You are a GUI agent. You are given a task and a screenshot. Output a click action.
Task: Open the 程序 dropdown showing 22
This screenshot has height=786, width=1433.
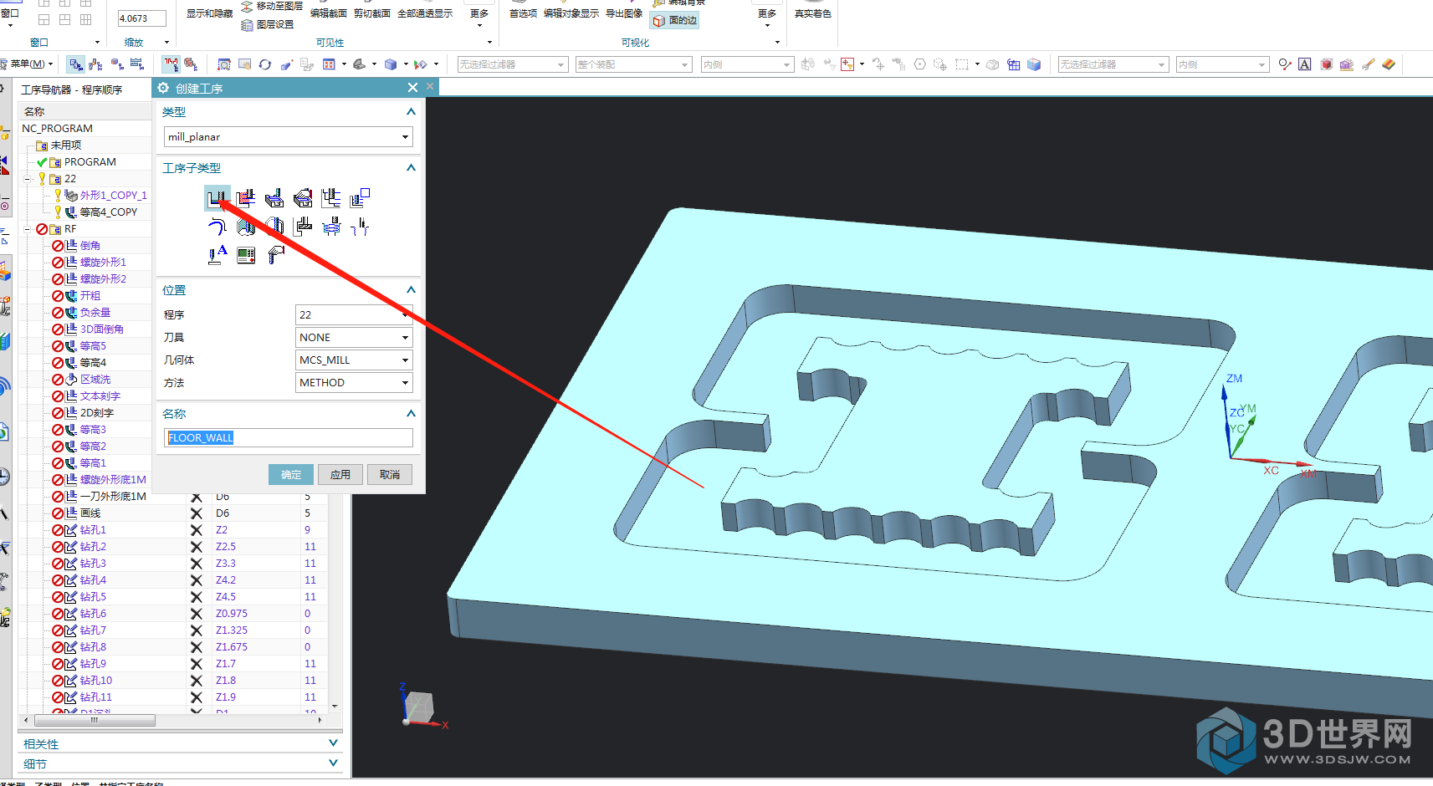click(x=354, y=314)
